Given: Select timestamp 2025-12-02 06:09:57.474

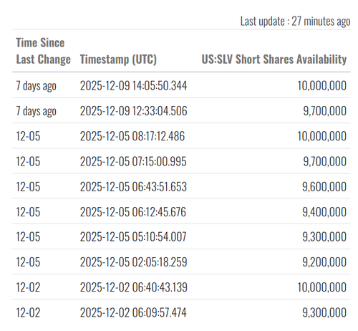Looking at the screenshot, I should [x=133, y=312].
